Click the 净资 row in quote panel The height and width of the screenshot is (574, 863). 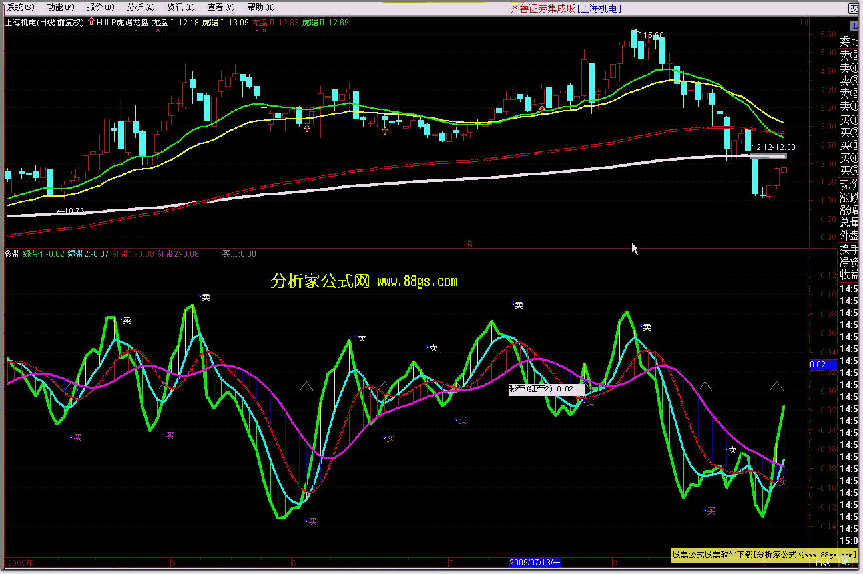pos(850,261)
